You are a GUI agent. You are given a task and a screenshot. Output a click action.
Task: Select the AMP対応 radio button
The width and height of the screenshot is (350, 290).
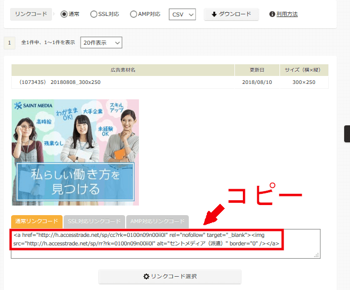coord(133,14)
